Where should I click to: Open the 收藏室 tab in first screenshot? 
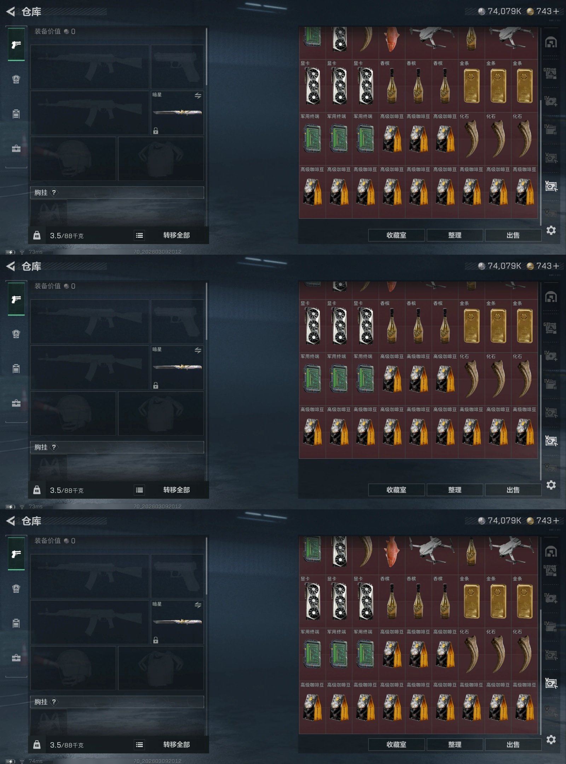396,235
